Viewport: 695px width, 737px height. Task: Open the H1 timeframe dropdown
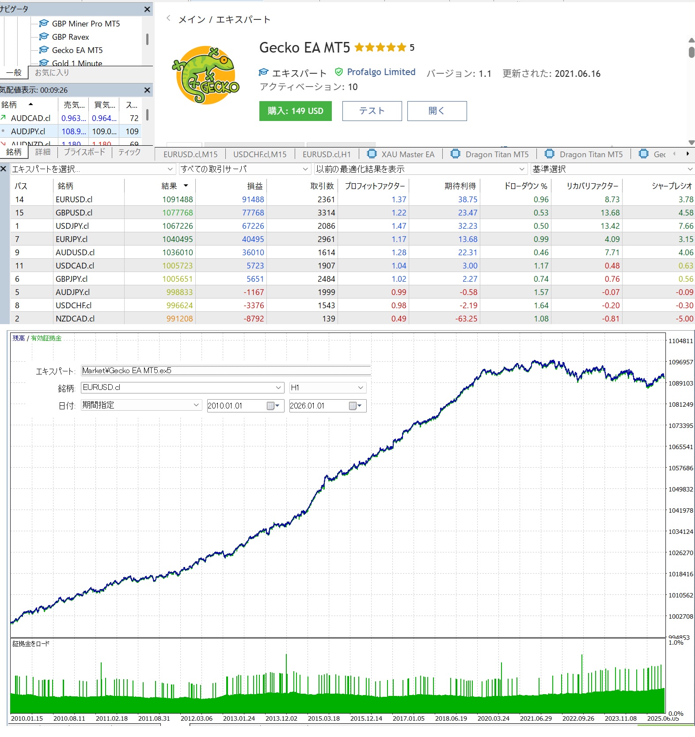[x=327, y=387]
